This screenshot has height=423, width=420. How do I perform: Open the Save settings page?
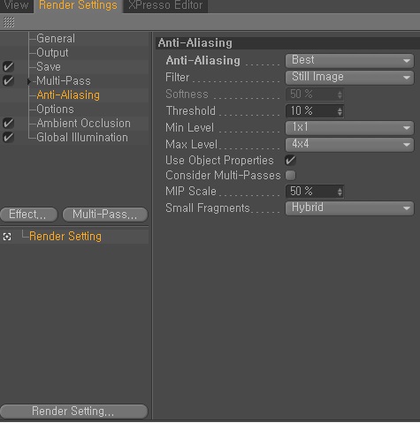point(49,67)
